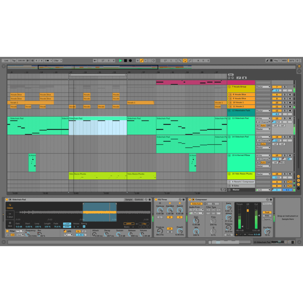Toggle the WARP button in the sampler
This screenshot has height=303, width=303.
[129, 224]
